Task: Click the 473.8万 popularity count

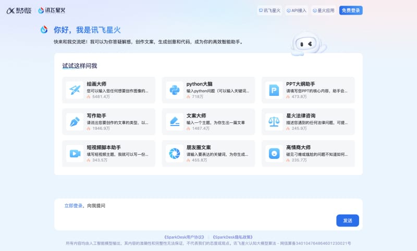Action: (299, 97)
